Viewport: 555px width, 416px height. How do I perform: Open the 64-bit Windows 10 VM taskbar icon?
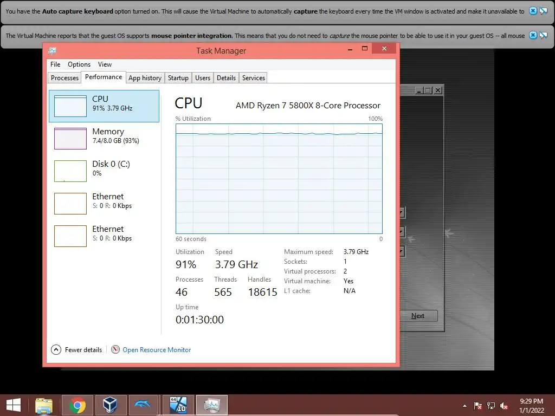pyautogui.click(x=178, y=405)
